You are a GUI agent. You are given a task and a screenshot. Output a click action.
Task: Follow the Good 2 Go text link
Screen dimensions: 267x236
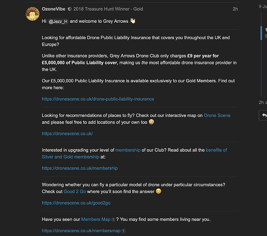click(x=75, y=192)
